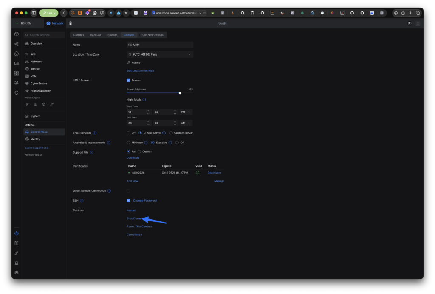Open the Settings gear in left rail

(17, 233)
